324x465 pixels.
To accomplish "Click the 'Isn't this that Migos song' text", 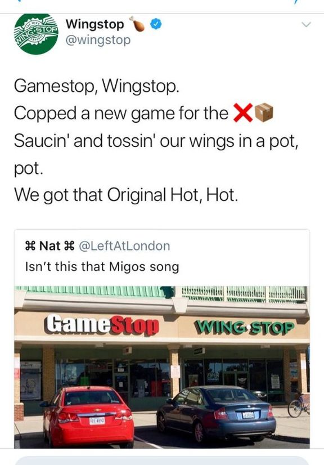I will pos(102,266).
